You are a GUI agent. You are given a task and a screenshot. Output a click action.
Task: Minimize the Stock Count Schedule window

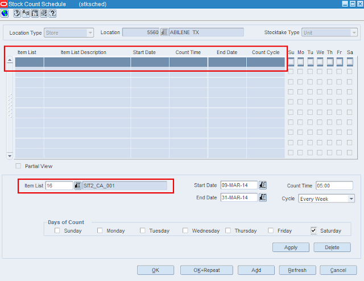(345, 4)
